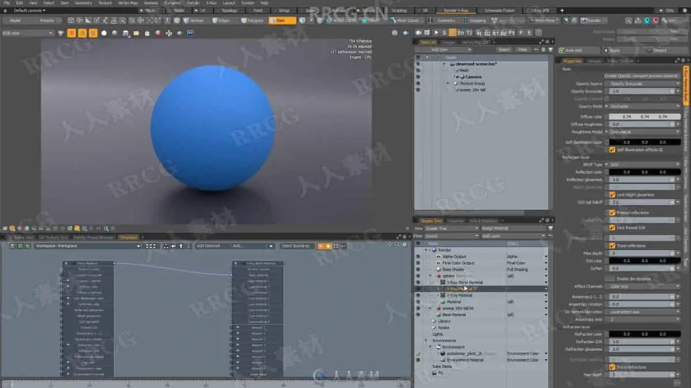Open the Add Layer dropdown in Shader Tree

513,236
